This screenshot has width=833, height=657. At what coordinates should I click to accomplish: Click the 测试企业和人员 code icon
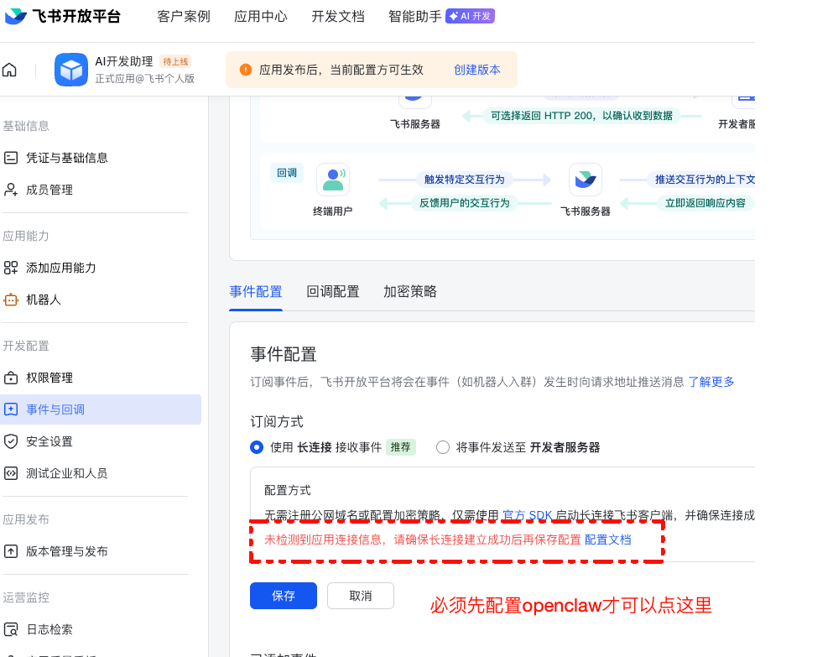point(11,473)
